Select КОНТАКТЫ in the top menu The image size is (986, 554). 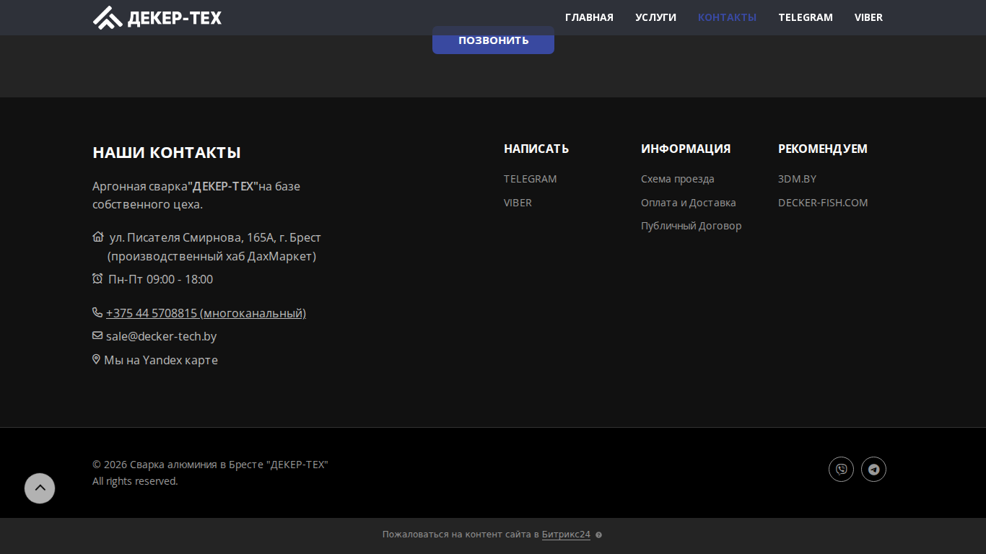point(727,17)
